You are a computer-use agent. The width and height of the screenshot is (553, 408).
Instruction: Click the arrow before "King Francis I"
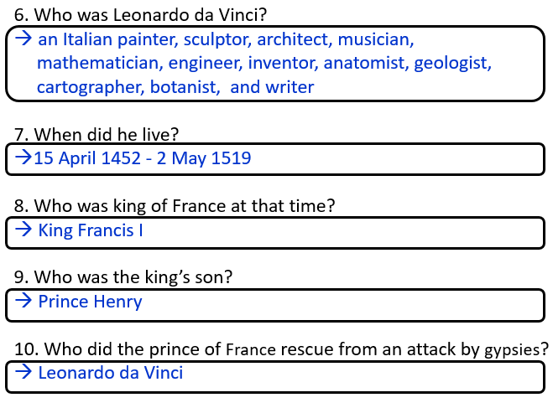tap(23, 230)
